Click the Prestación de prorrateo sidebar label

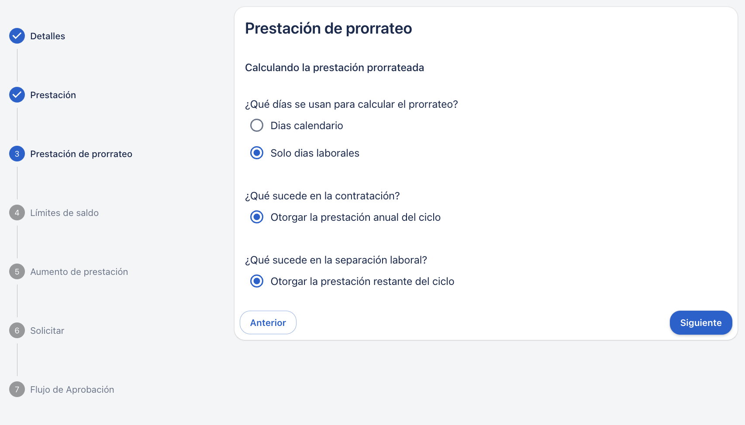[x=81, y=154]
